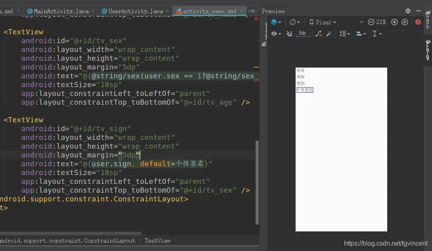Click the Preview panel title
432x251 pixels.
coord(273,11)
